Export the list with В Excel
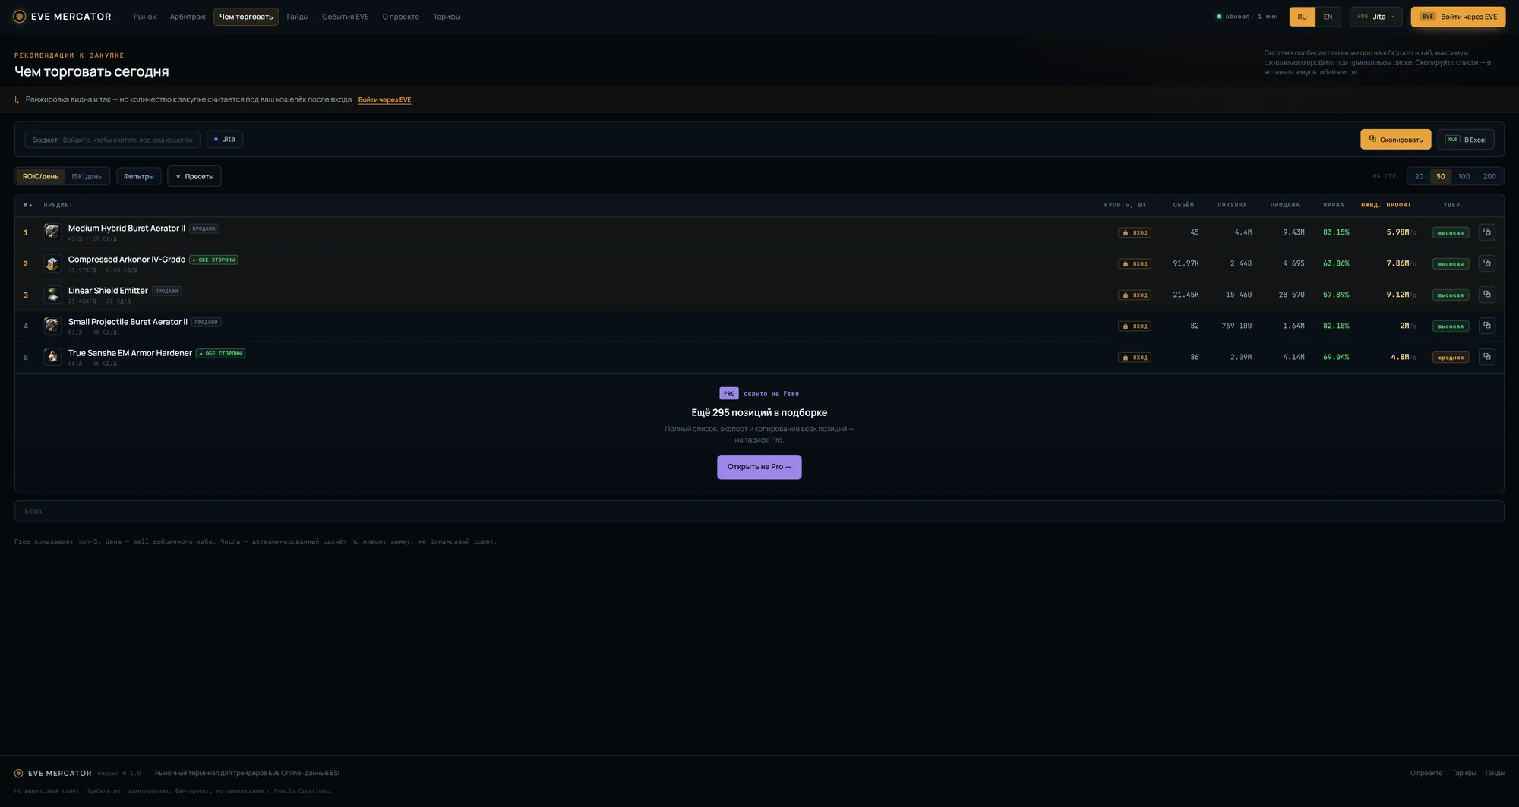 tap(1466, 140)
